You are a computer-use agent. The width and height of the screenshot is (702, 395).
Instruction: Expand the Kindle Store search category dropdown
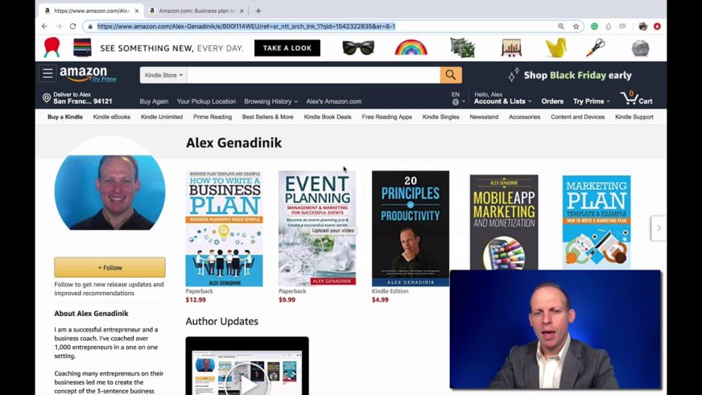pos(163,75)
